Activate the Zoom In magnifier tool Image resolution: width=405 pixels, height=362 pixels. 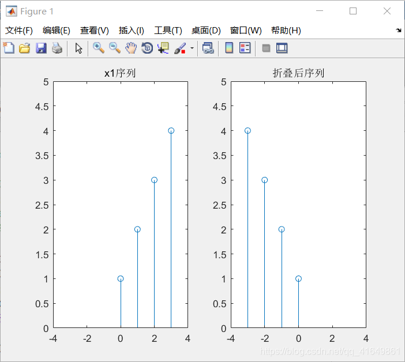(99, 48)
